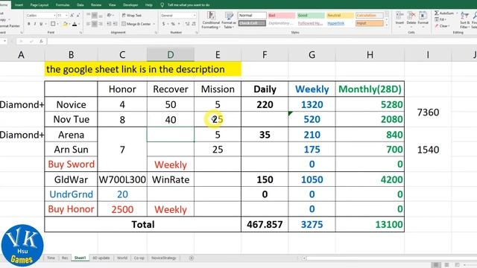Click the Decrease Indent icon
Screen dimensions: 477x268
point(109,24)
